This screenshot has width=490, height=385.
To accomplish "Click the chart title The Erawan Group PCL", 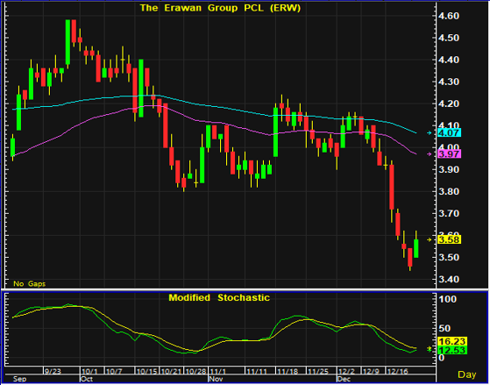I will (220, 8).
